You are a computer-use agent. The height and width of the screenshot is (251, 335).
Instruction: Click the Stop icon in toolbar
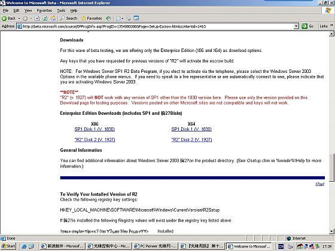pos(37,19)
